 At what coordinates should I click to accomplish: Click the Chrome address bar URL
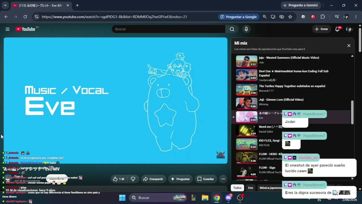(x=114, y=17)
